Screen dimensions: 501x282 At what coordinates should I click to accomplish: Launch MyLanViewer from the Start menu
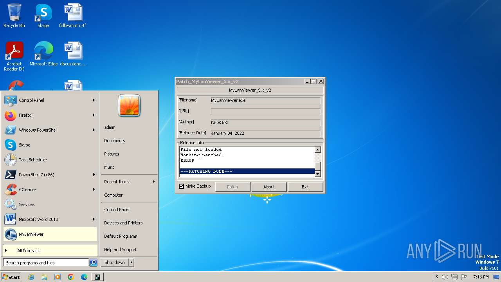coord(50,234)
